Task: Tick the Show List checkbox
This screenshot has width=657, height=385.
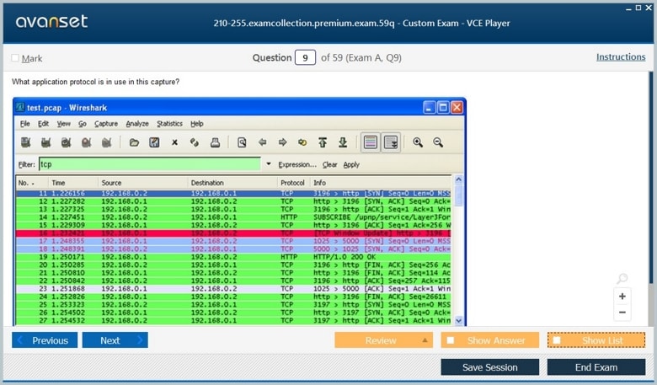Action: click(557, 340)
